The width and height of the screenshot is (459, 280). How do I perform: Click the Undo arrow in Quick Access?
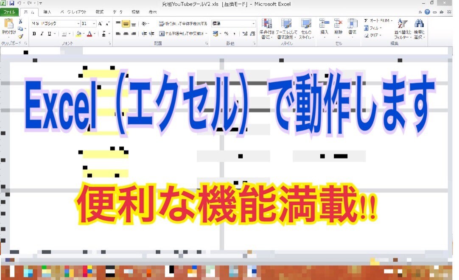20,3
